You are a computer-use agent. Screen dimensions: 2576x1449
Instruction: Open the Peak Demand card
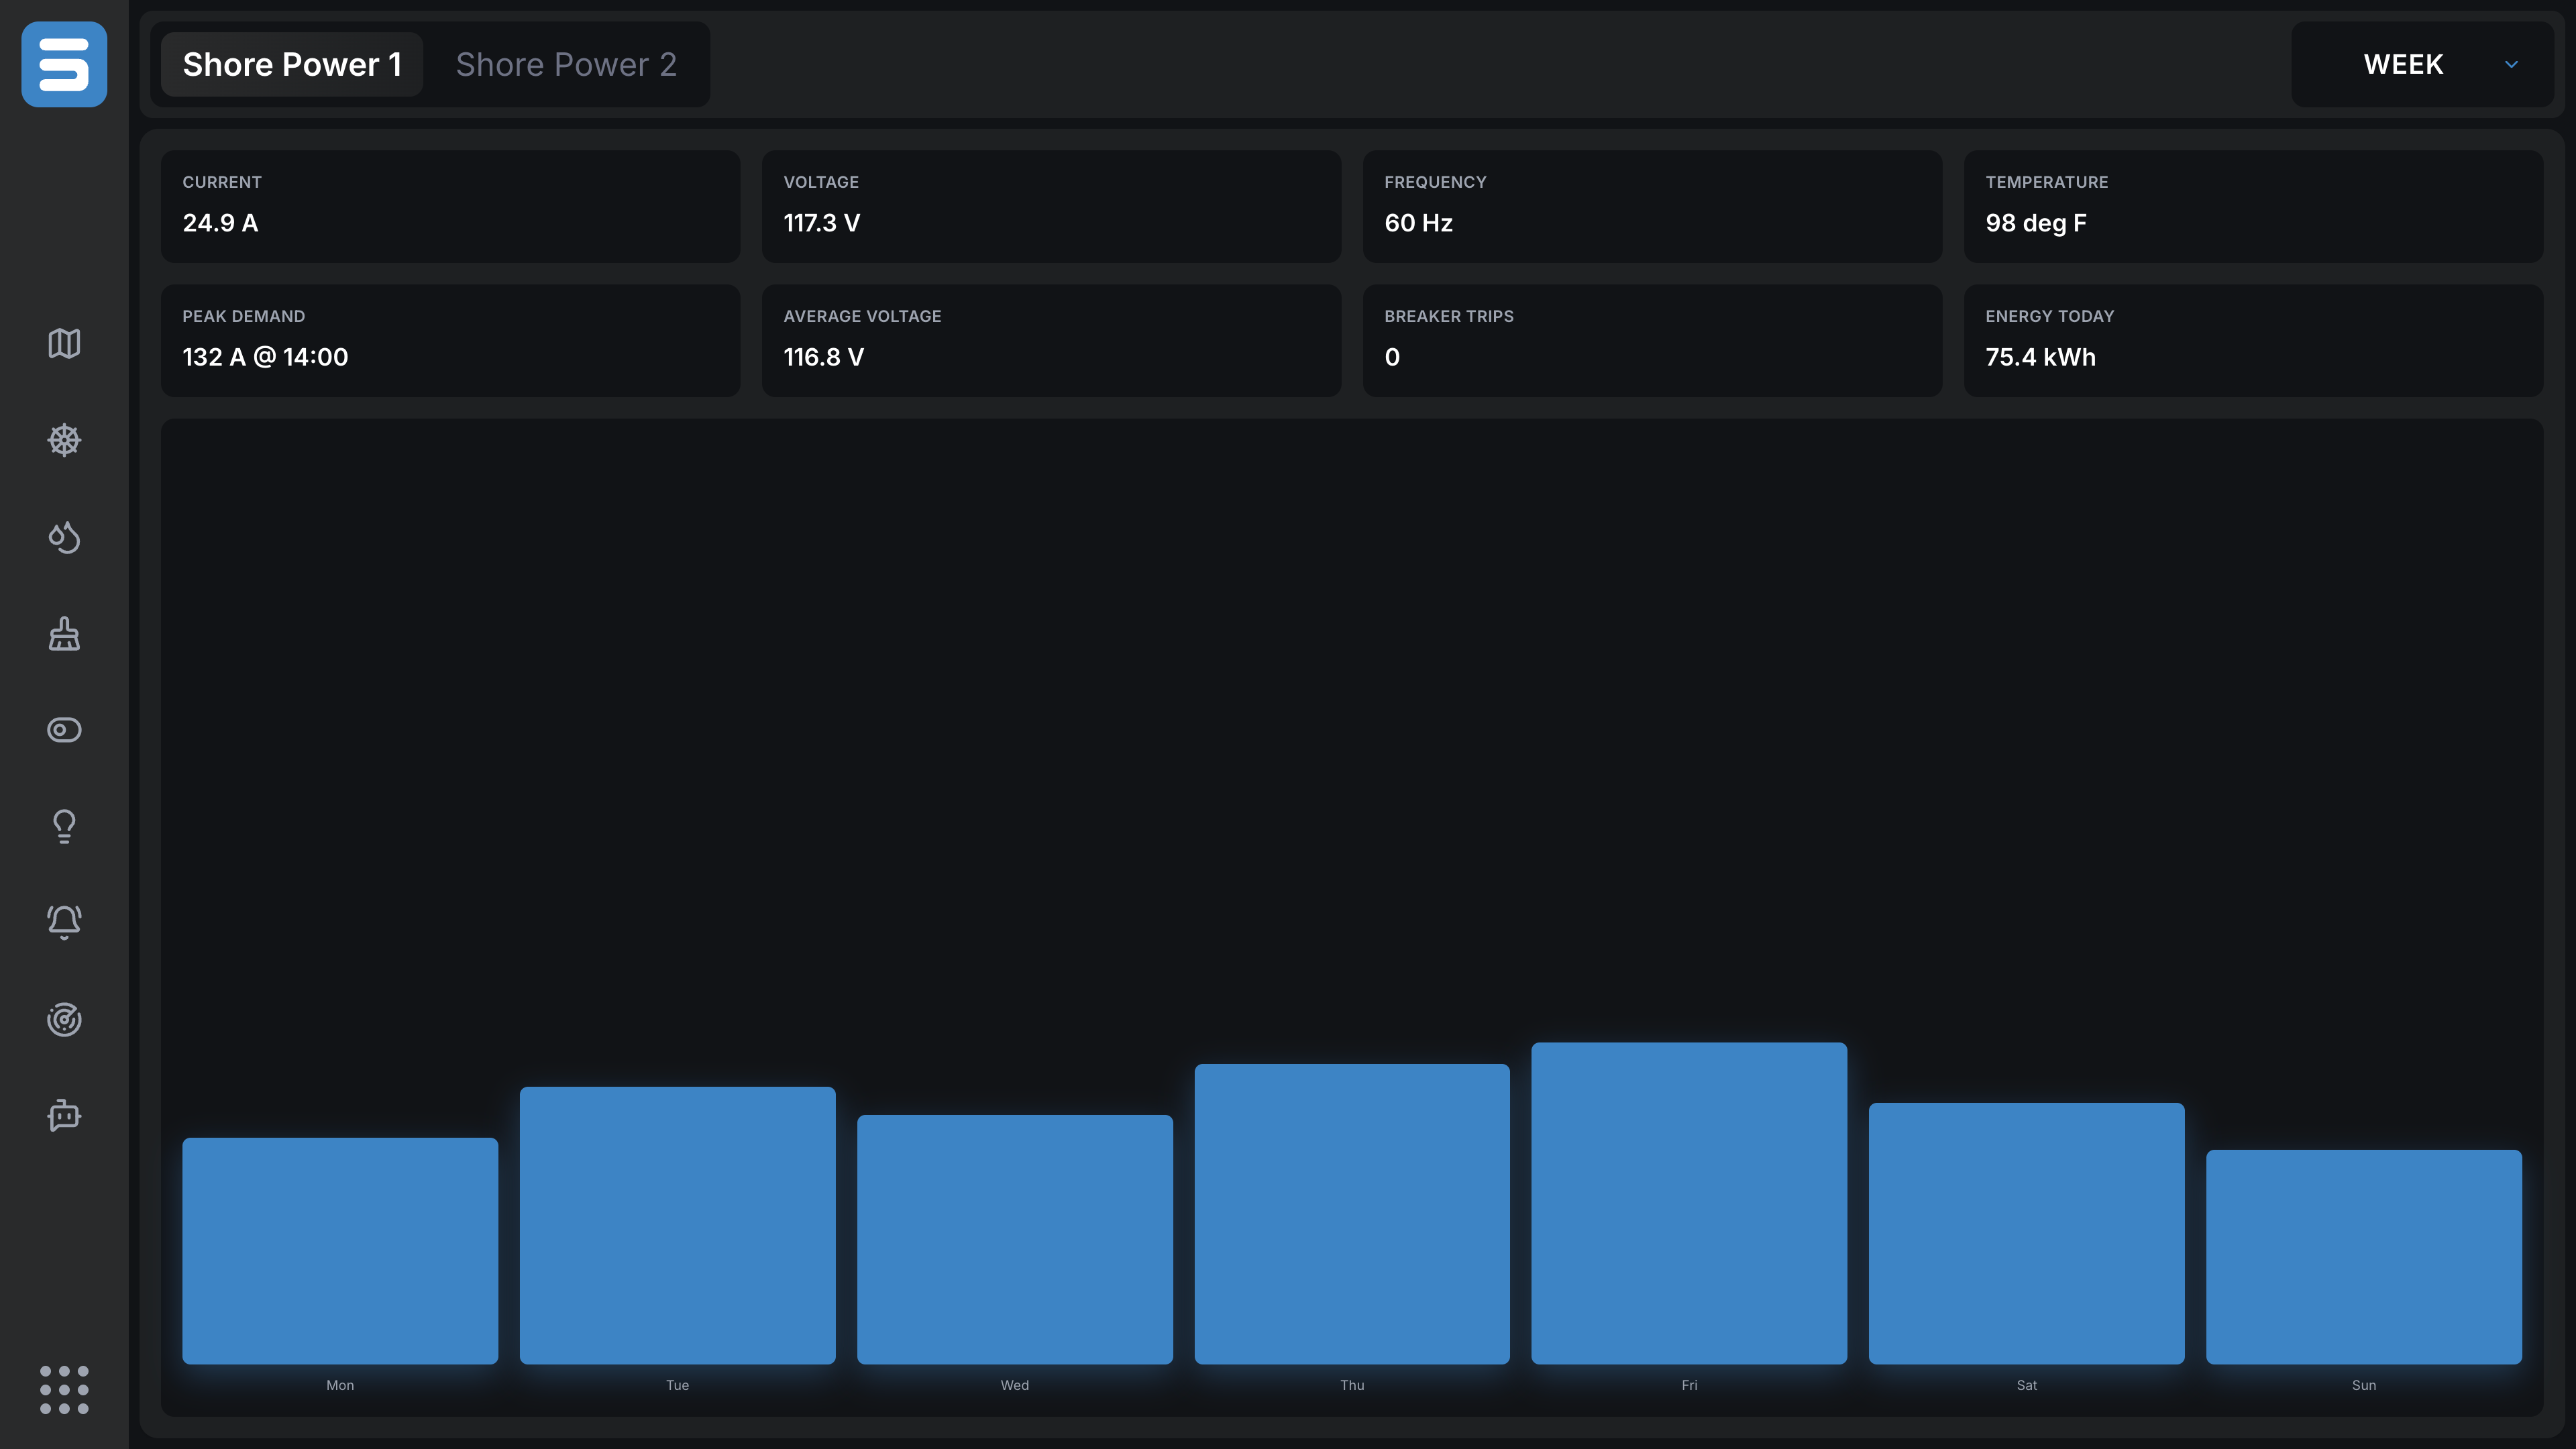pyautogui.click(x=450, y=340)
